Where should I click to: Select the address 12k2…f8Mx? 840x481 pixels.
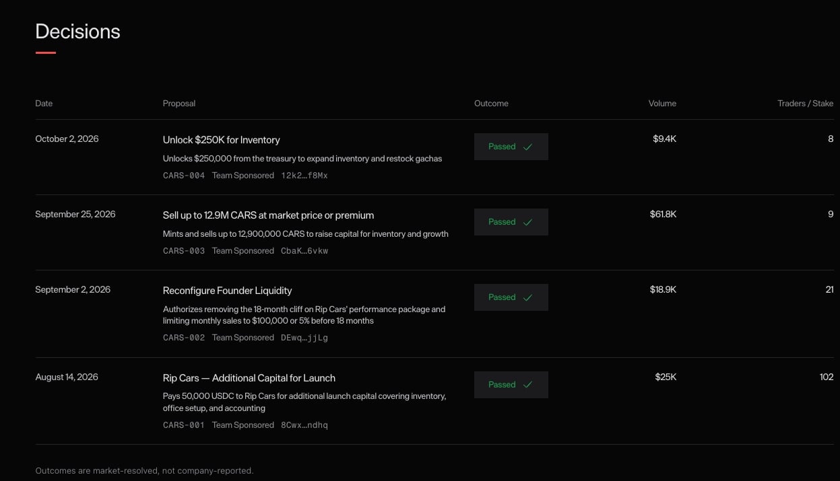(x=304, y=176)
